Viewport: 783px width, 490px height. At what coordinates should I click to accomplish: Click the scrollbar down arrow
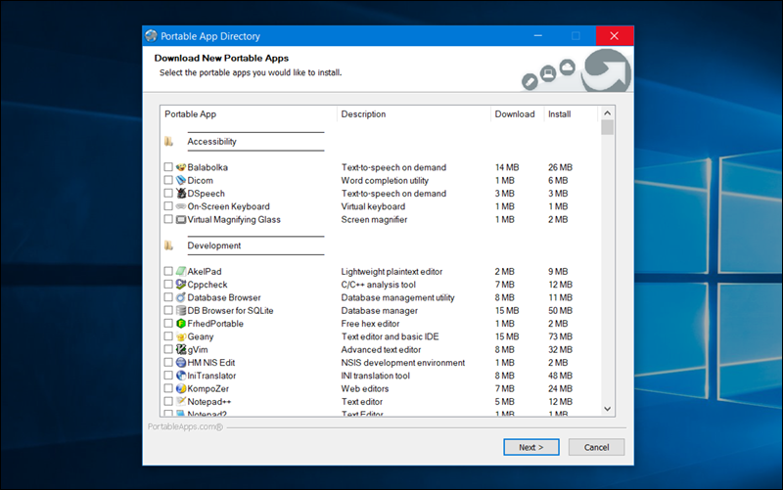[x=607, y=409]
